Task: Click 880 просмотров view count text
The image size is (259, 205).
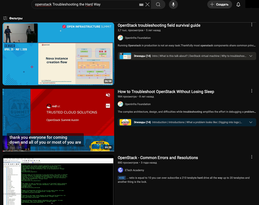Action: coord(128,163)
